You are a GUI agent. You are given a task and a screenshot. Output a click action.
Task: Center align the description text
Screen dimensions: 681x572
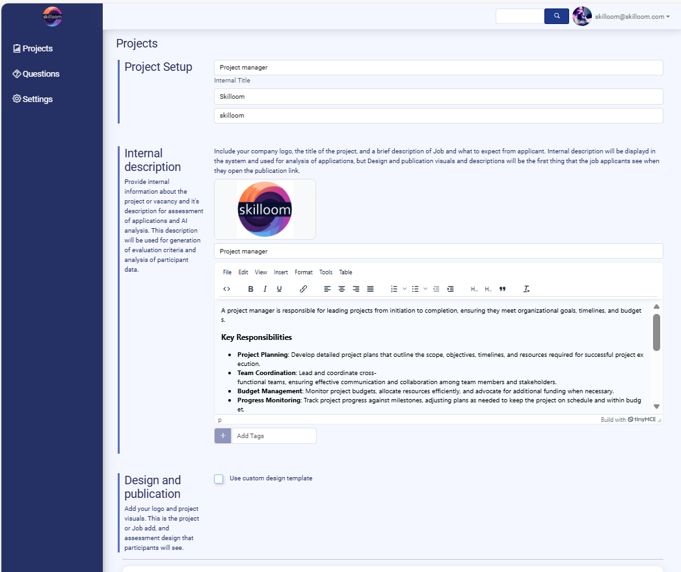coord(341,289)
